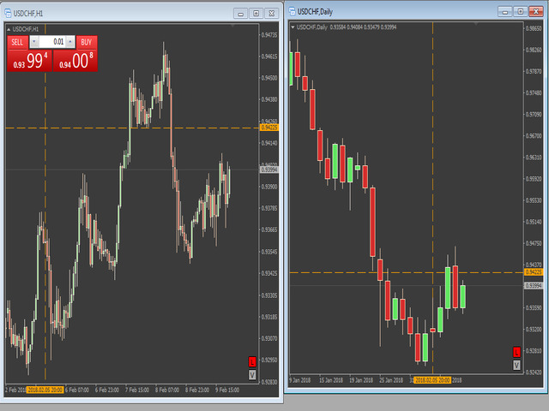The image size is (549, 411).
Task: Click the 0.98650 price scale label in the Daily chart
Action: (x=534, y=28)
